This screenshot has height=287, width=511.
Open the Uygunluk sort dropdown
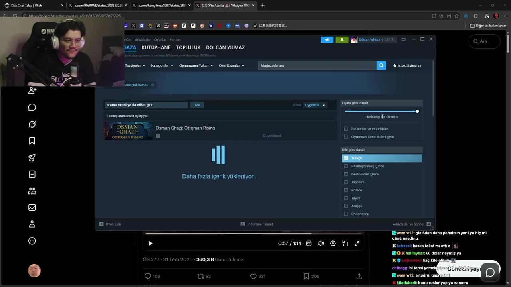click(x=315, y=105)
